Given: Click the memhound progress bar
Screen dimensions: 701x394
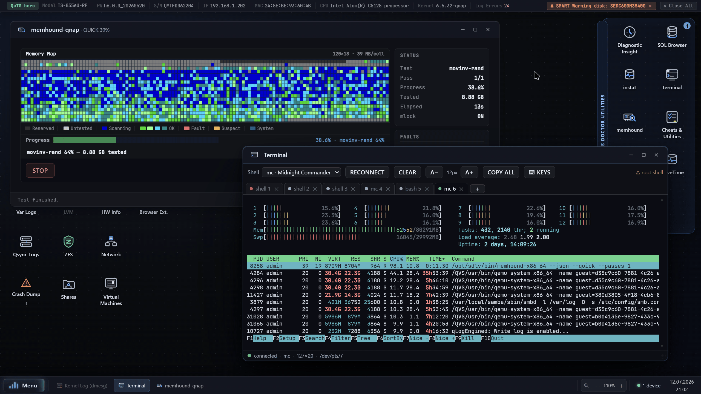Looking at the screenshot, I should [136, 140].
